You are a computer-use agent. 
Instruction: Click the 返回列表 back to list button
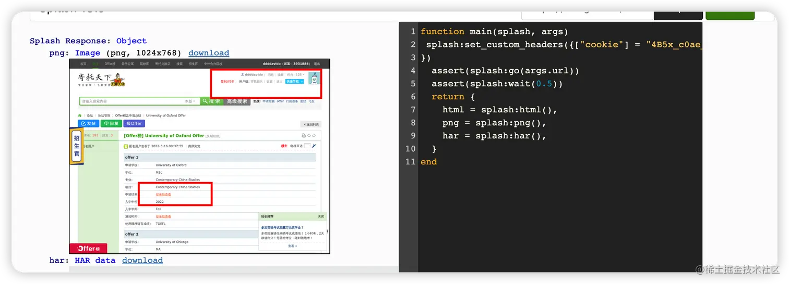[311, 124]
